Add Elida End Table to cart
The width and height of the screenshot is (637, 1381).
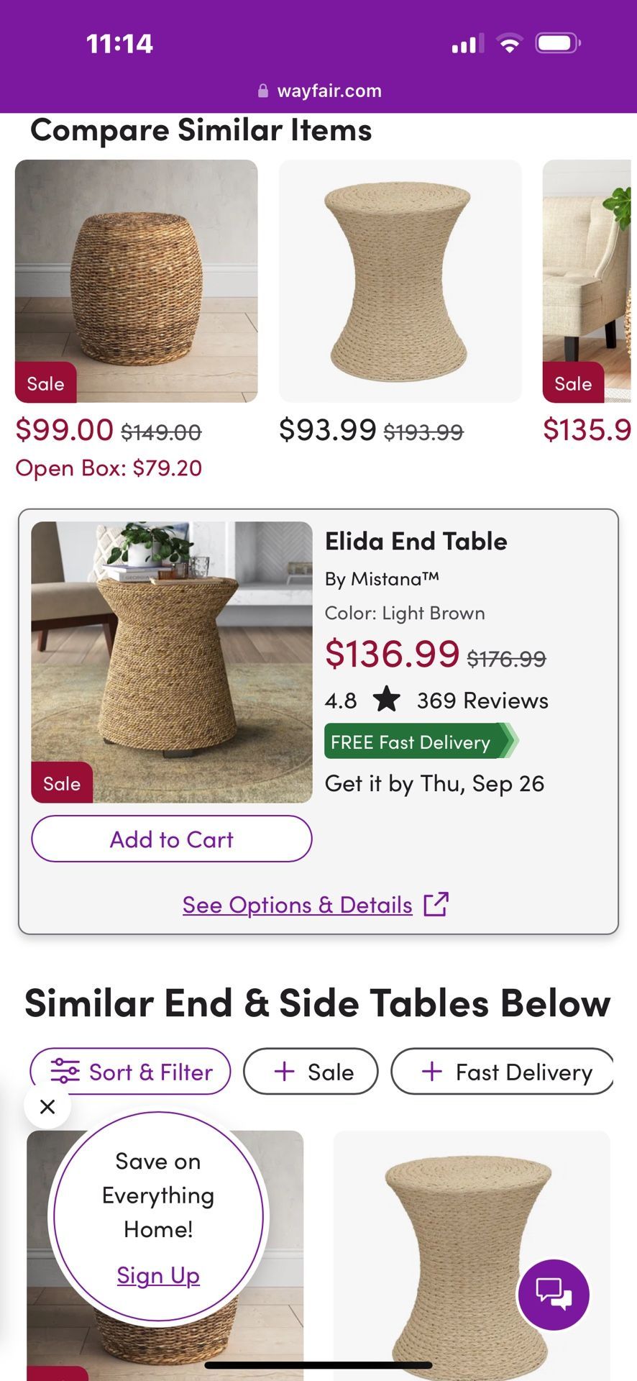(171, 839)
